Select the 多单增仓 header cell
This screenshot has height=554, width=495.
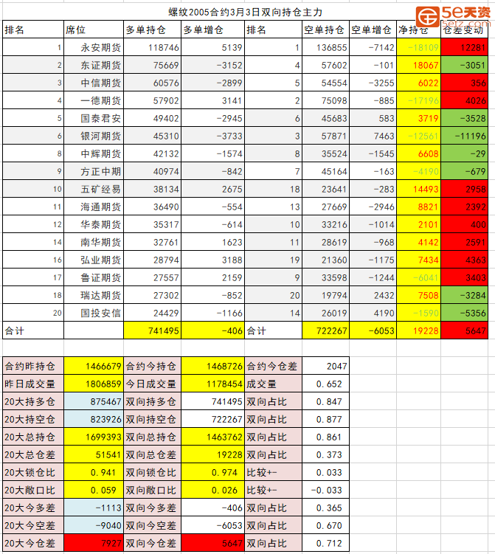click(212, 30)
